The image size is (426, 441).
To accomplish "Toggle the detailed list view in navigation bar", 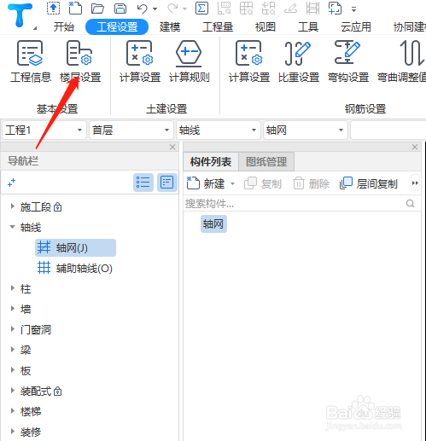I will (167, 183).
